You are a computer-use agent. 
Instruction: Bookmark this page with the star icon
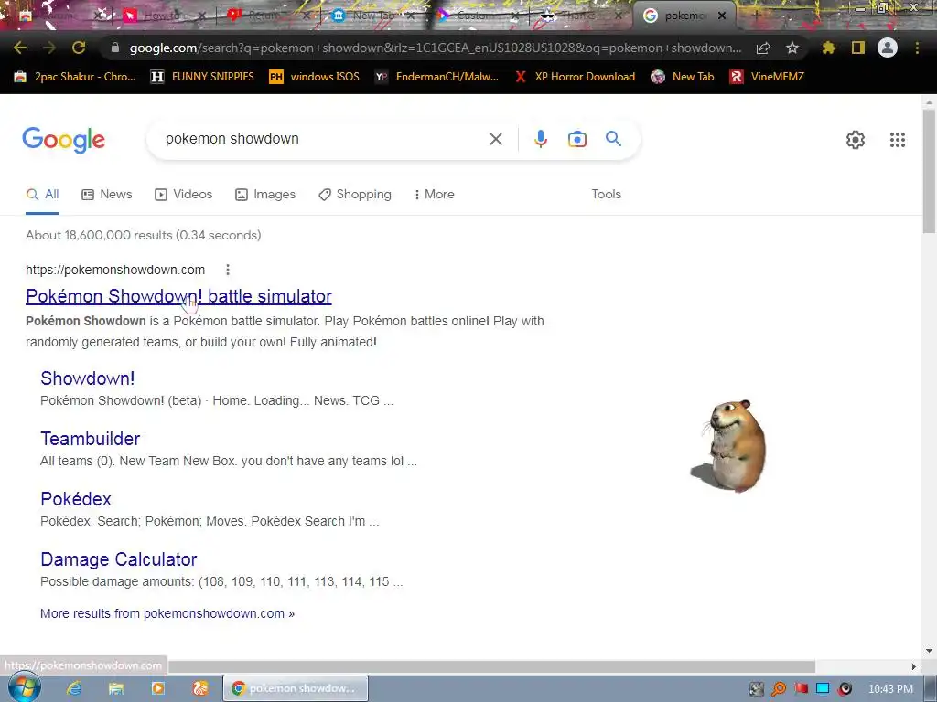792,48
